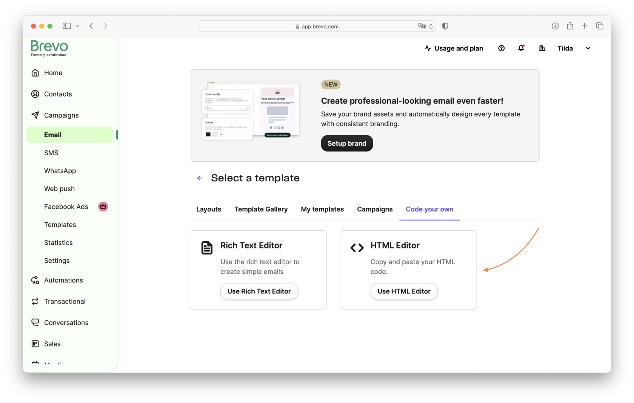Switch to the Template Gallery tab

click(261, 209)
